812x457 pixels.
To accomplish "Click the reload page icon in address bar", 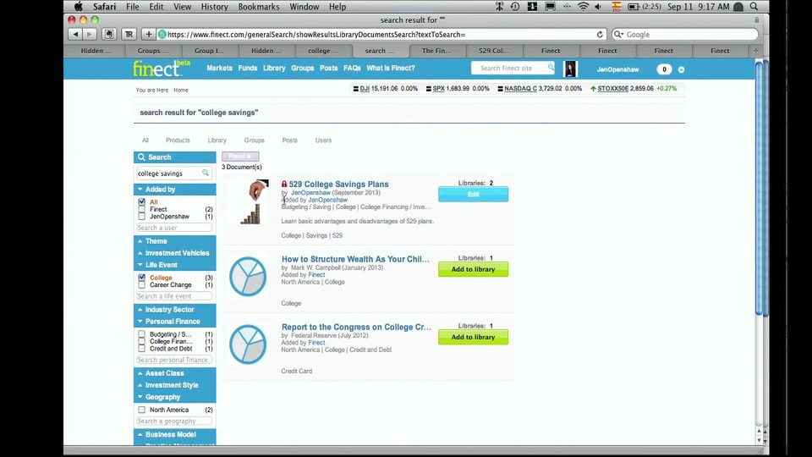I will pyautogui.click(x=600, y=34).
